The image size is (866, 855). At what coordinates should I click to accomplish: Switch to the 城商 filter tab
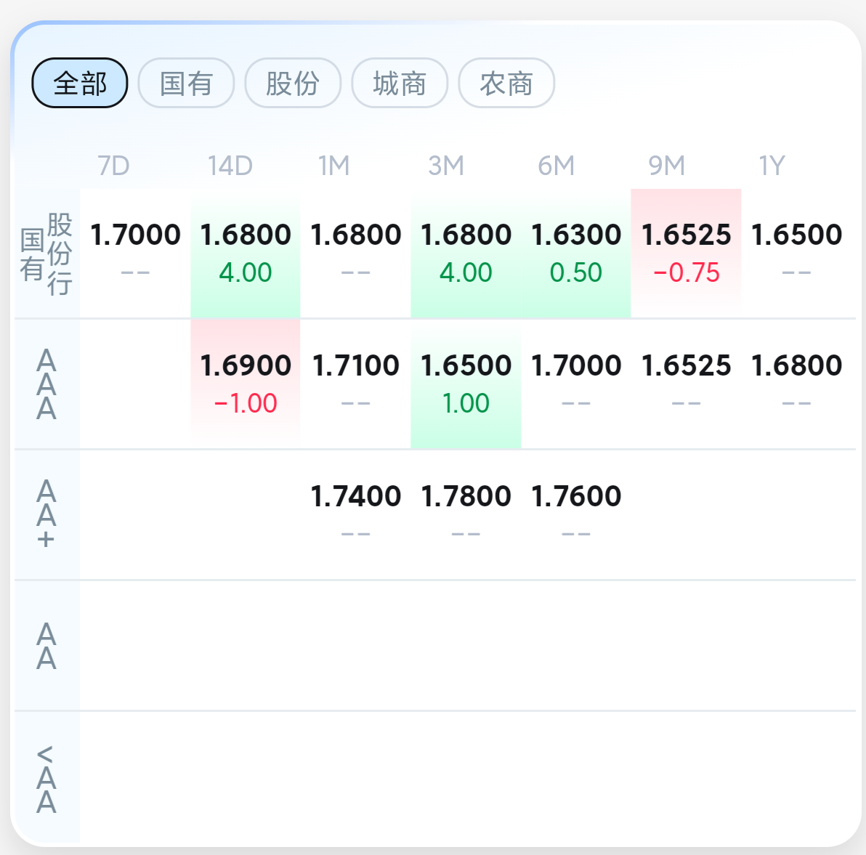(x=400, y=84)
